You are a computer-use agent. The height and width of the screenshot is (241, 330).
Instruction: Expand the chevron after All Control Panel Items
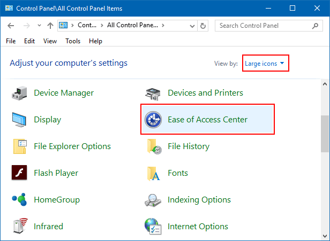pos(163,26)
